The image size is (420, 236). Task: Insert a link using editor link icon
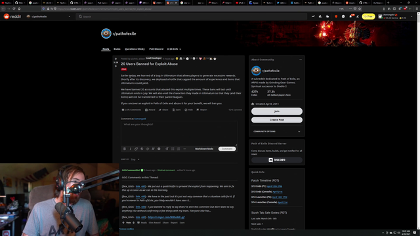[136, 149]
